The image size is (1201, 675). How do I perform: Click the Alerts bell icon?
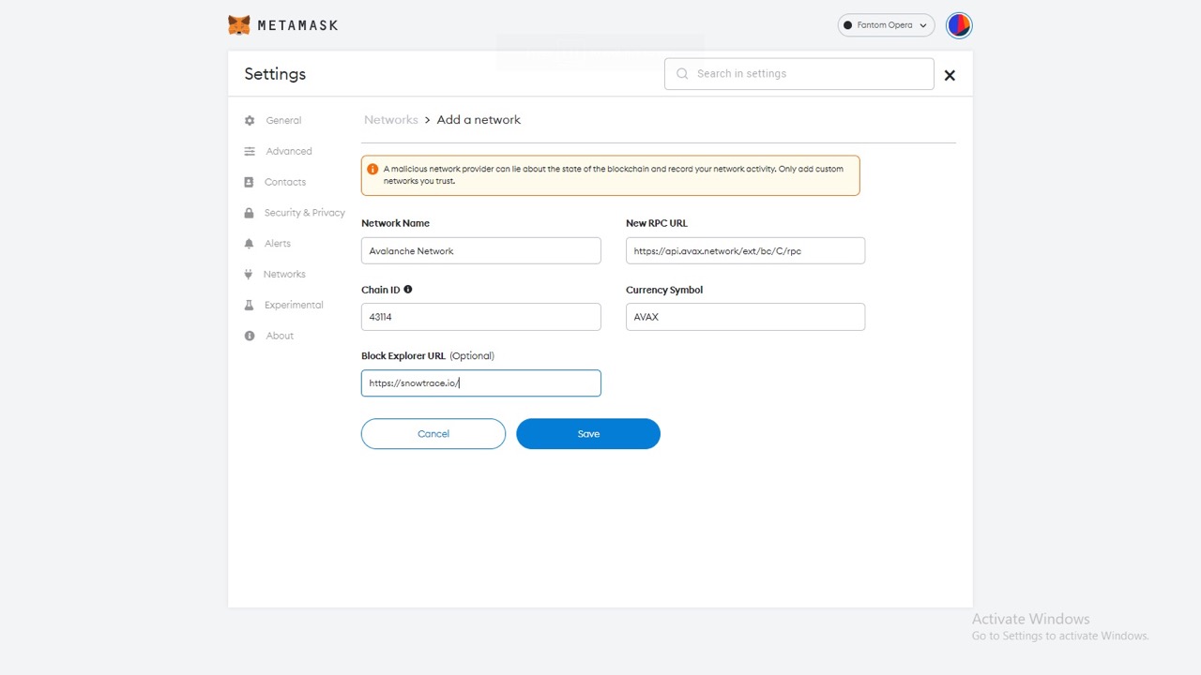(249, 244)
